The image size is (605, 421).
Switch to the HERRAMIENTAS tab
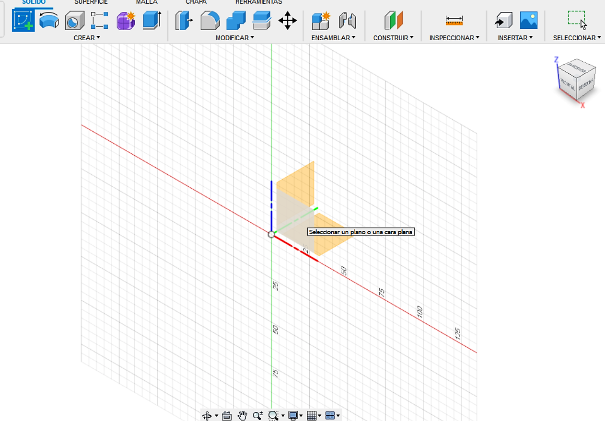click(259, 2)
